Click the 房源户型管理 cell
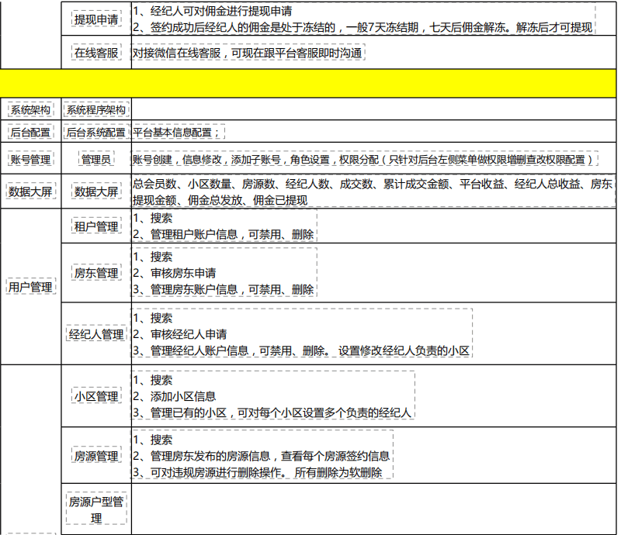The image size is (621, 535). (x=96, y=509)
